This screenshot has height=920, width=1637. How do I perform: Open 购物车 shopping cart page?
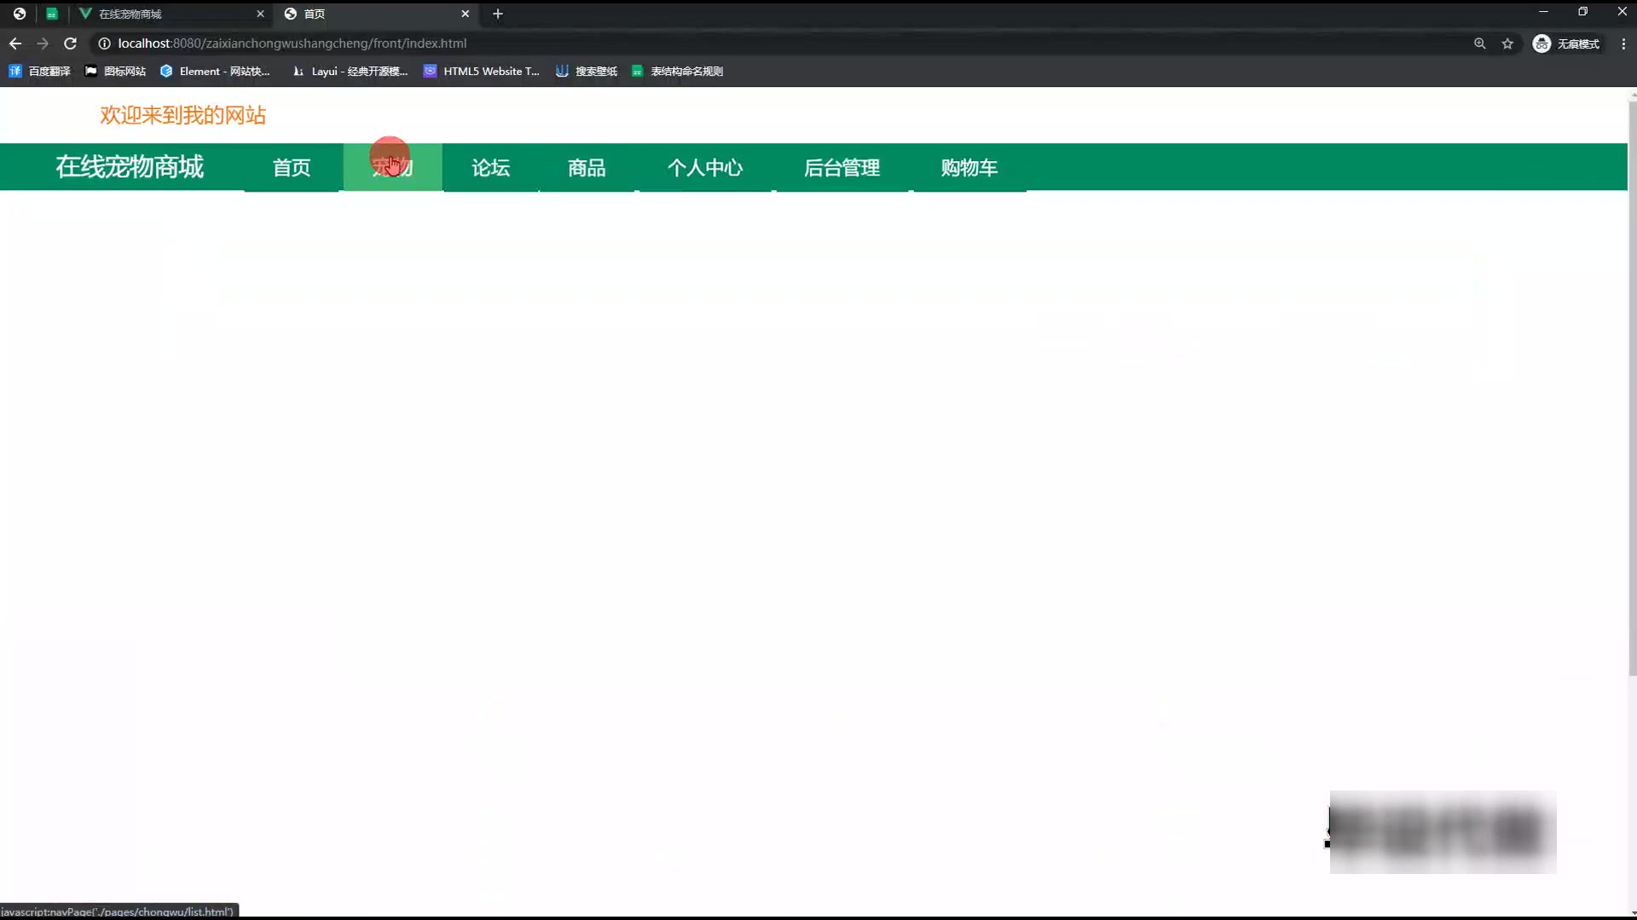point(969,168)
